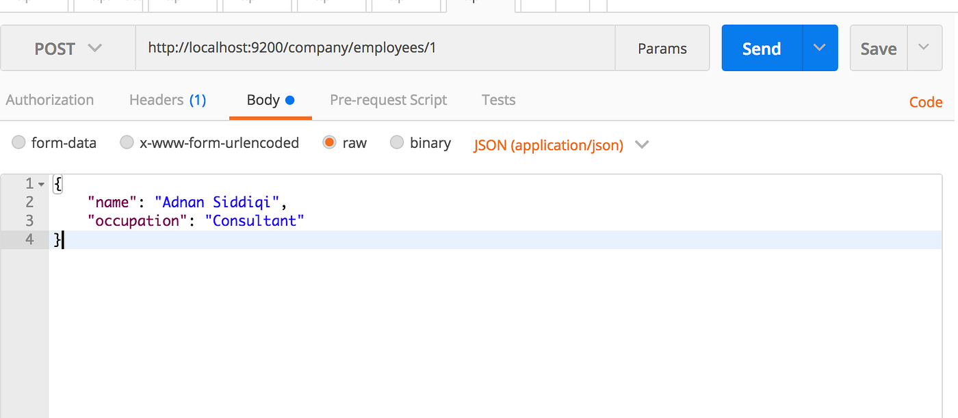Select the Body tab

[265, 100]
